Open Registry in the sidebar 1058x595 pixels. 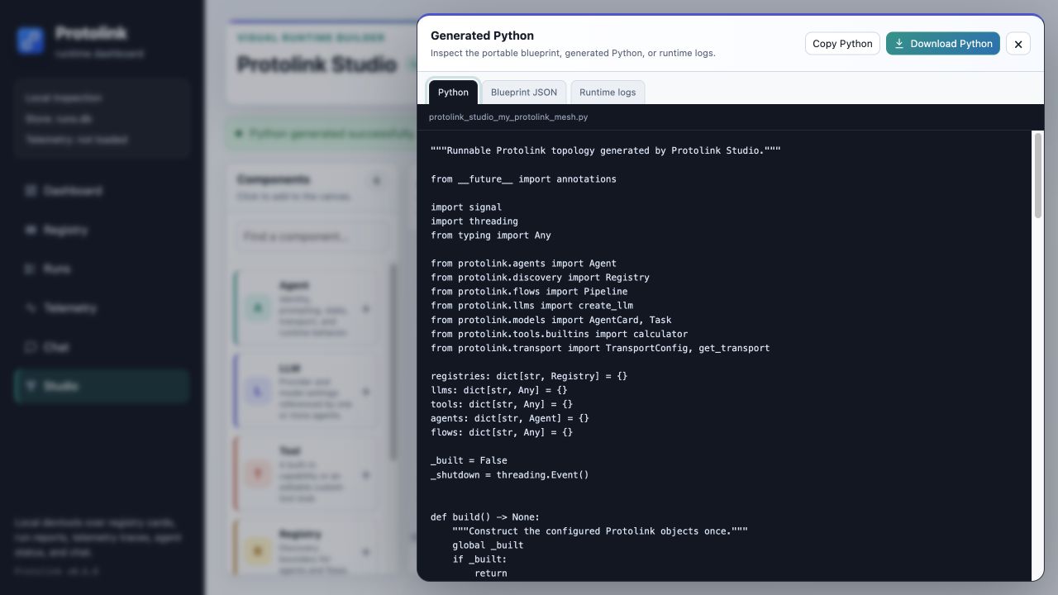(101, 230)
